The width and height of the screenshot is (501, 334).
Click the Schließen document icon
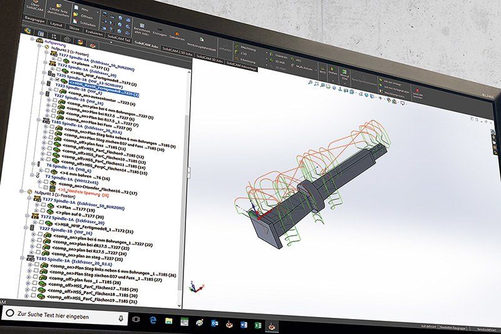(x=75, y=21)
